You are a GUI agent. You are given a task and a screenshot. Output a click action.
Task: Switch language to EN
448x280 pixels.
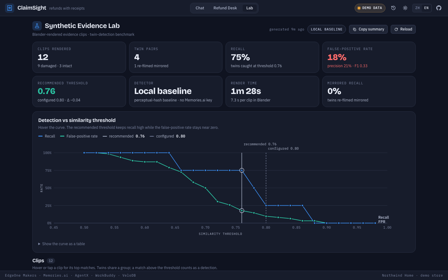(426, 8)
